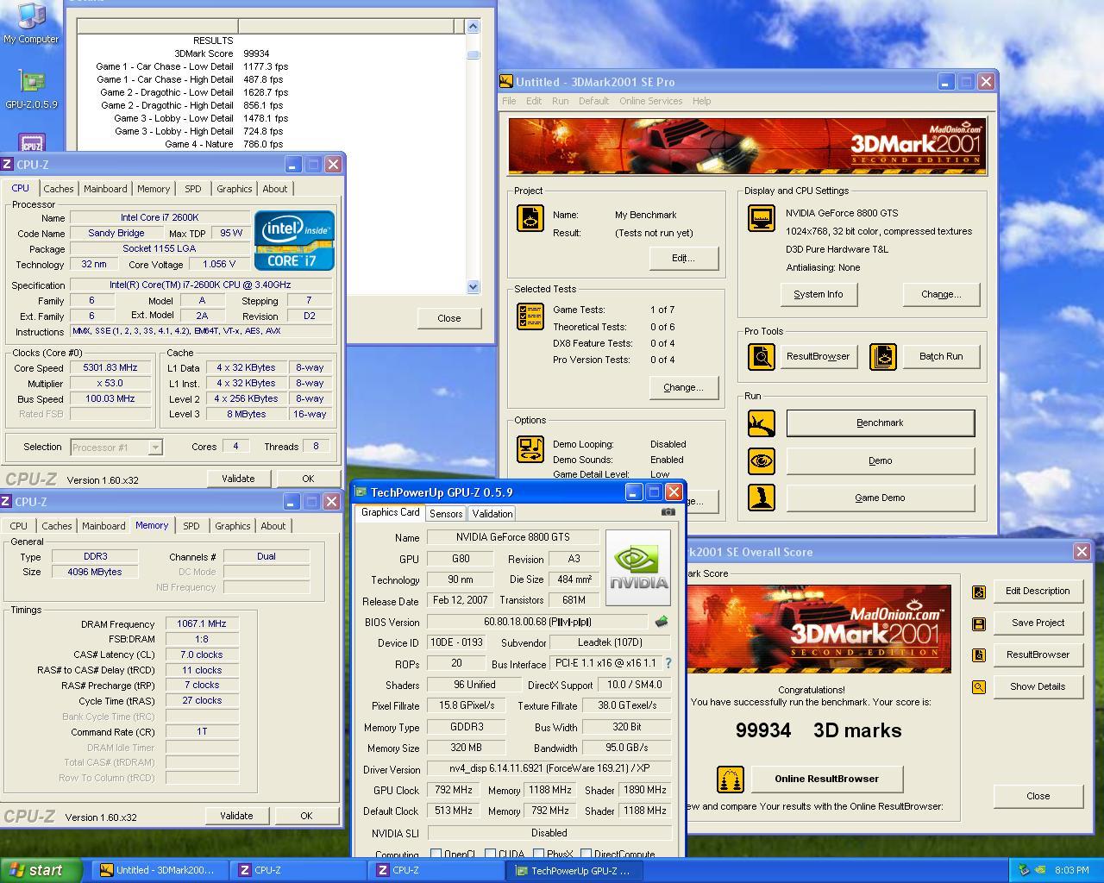Toggle the OpenCL checkbox in GPU-Z
This screenshot has height=883, width=1104.
436,855
